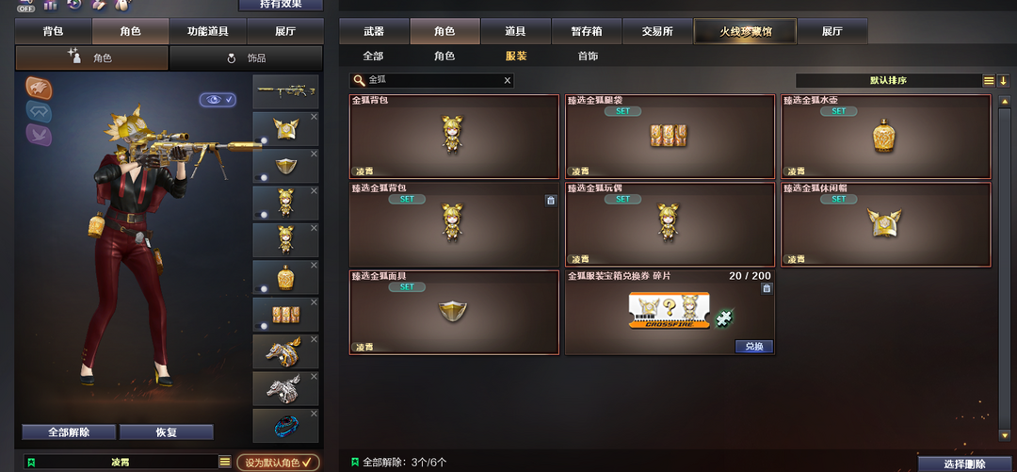Click the descending sort arrow icon

point(1004,80)
